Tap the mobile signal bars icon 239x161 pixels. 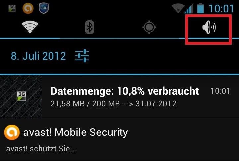[x=189, y=9]
